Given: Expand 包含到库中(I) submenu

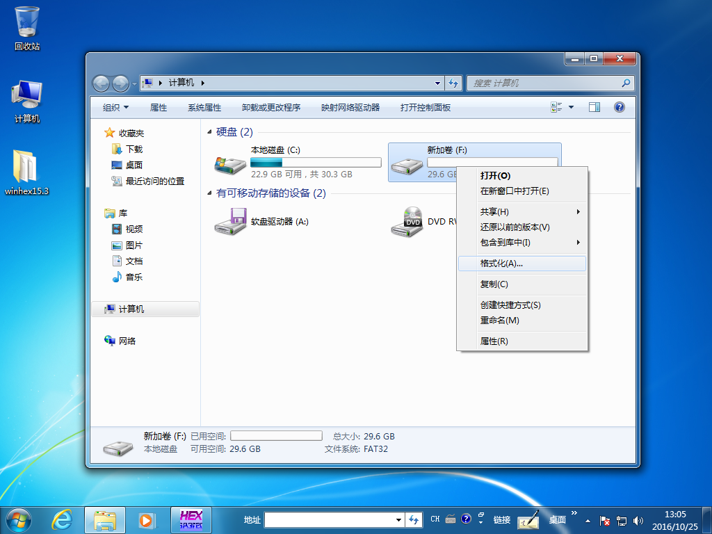Looking at the screenshot, I should 521,243.
